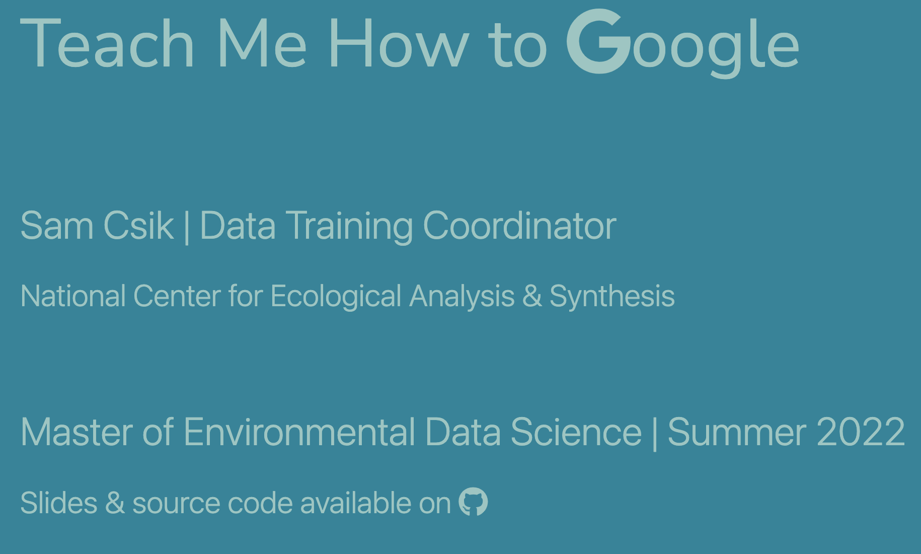Click the year "2022"
The width and height of the screenshot is (921, 554).
tap(861, 432)
